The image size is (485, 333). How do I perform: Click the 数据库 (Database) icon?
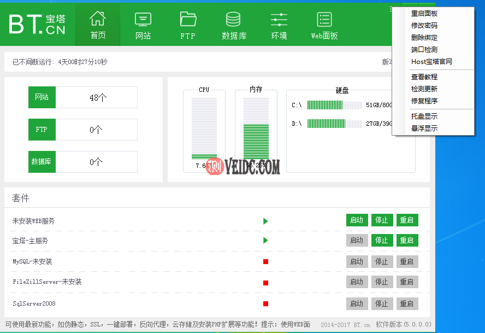click(233, 24)
